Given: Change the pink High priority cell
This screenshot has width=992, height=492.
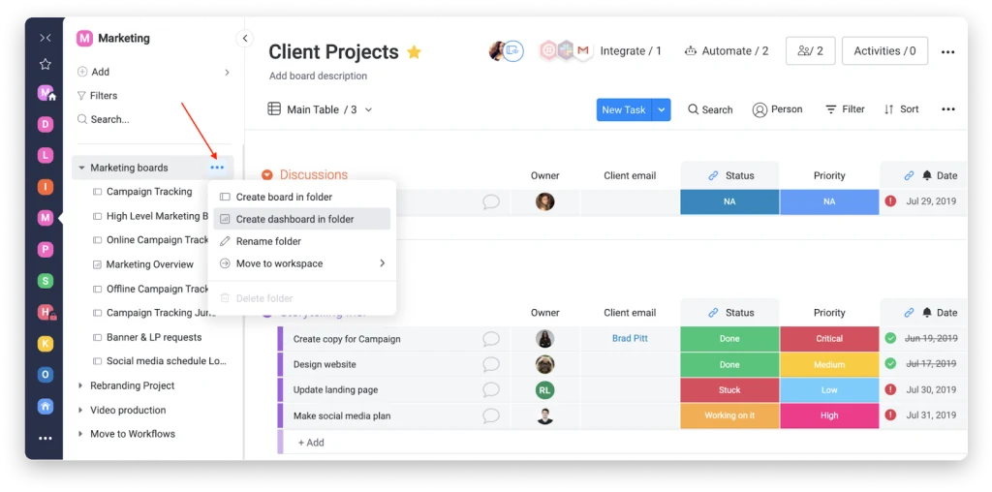Looking at the screenshot, I should (829, 415).
